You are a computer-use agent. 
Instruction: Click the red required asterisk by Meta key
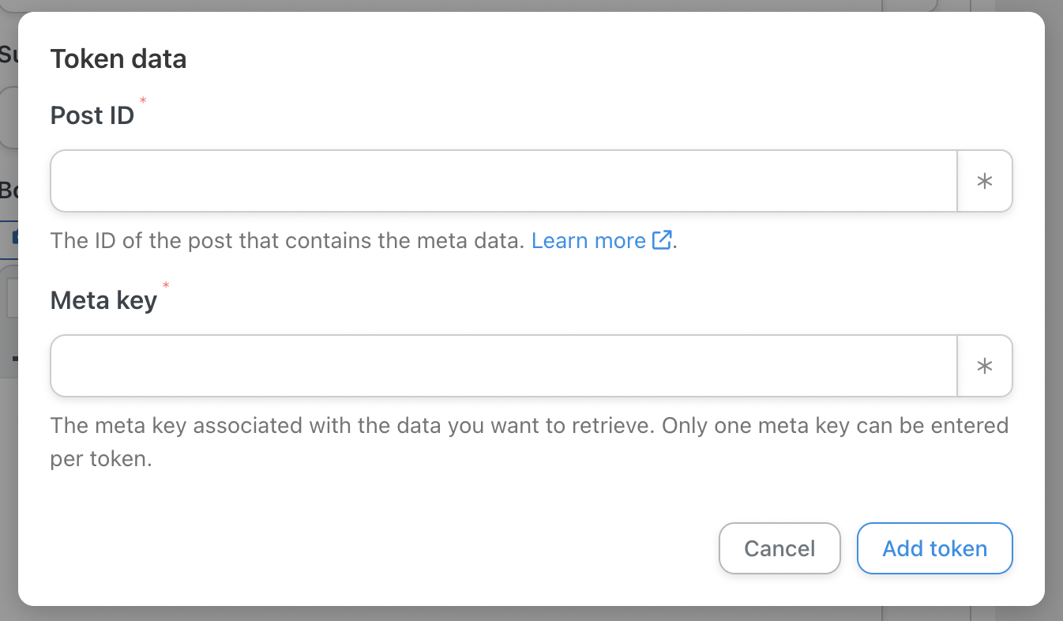[166, 284]
